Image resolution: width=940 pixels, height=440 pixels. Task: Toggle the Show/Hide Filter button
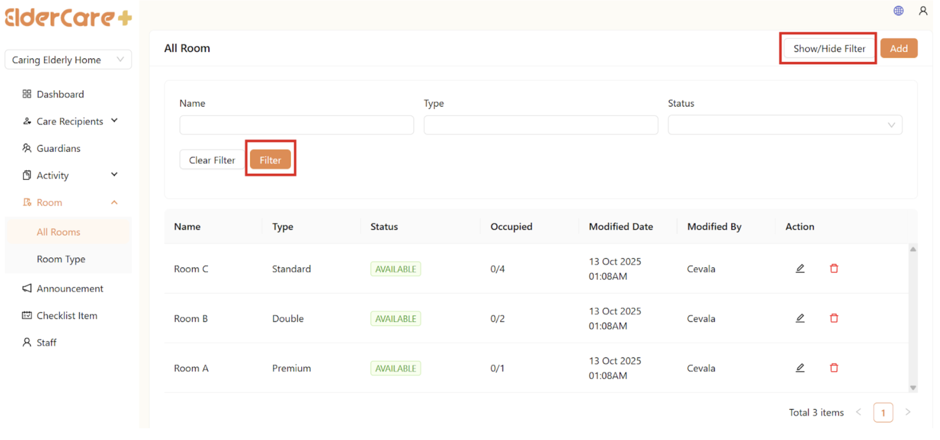click(829, 49)
